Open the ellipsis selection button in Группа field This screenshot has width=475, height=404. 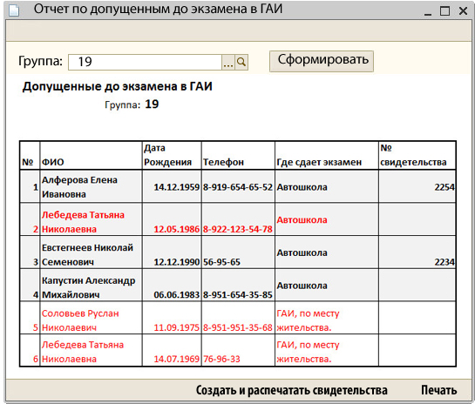pyautogui.click(x=228, y=63)
